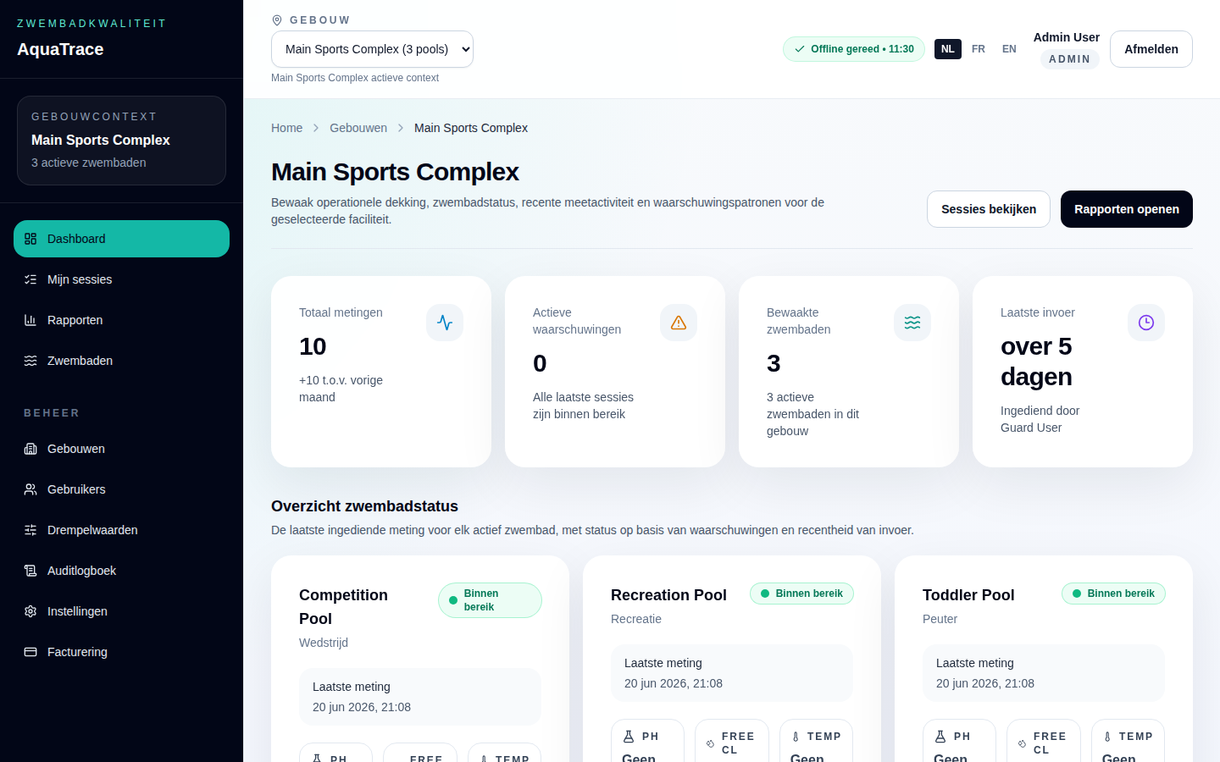This screenshot has width=1220, height=762.
Task: Click the Dashboard grid icon
Action: pos(30,239)
